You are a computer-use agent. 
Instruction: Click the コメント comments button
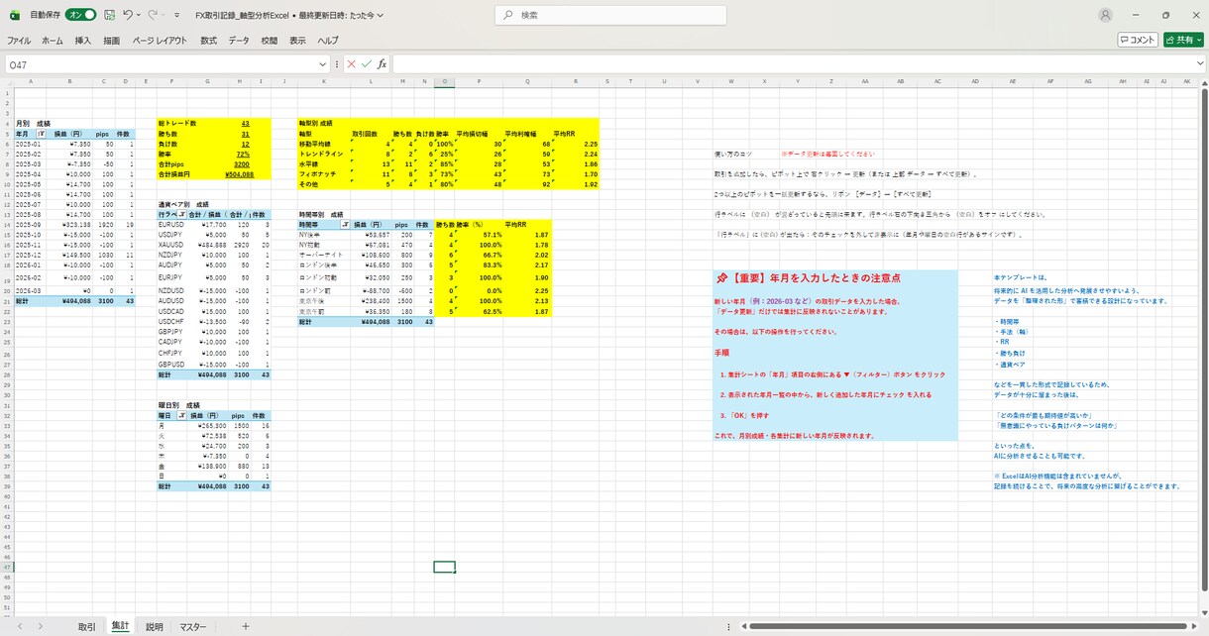coord(1139,41)
